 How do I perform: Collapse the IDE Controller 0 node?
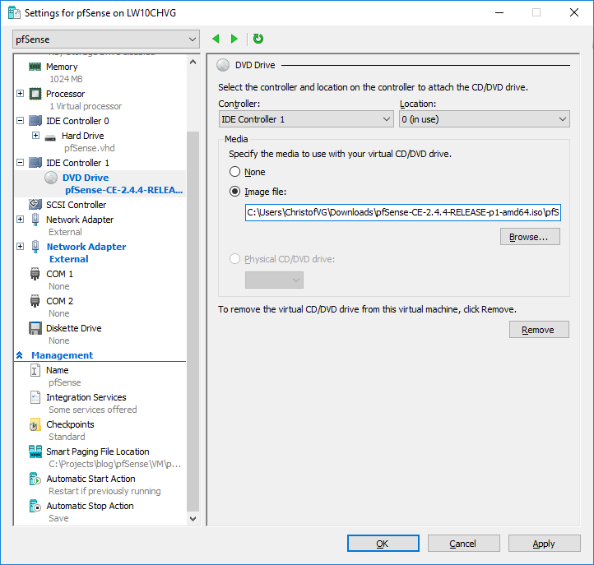(21, 121)
